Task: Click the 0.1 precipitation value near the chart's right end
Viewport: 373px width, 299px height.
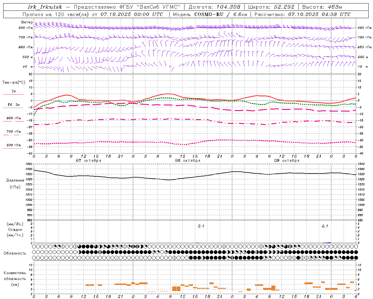Action: pos(325,226)
